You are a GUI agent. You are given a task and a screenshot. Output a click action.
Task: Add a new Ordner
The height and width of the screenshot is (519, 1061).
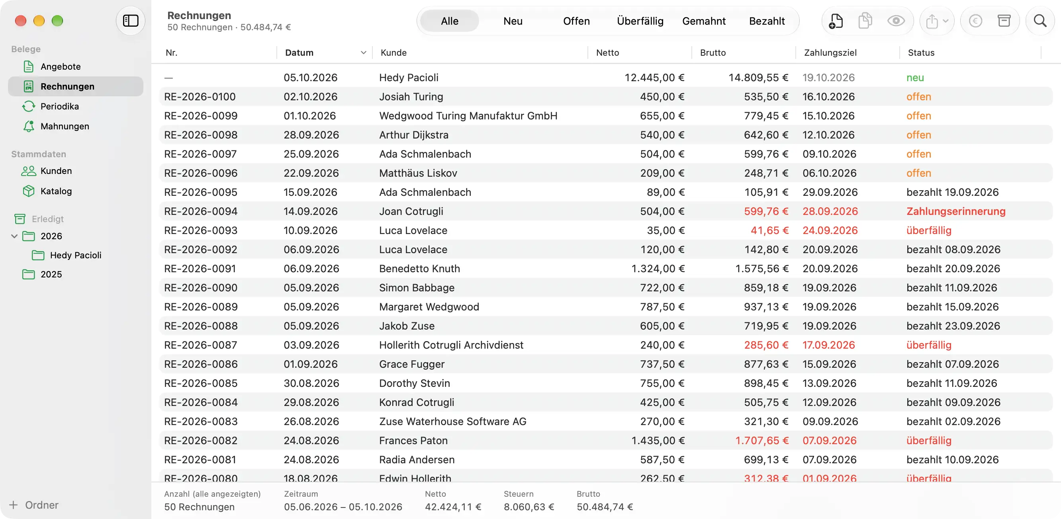coord(34,505)
